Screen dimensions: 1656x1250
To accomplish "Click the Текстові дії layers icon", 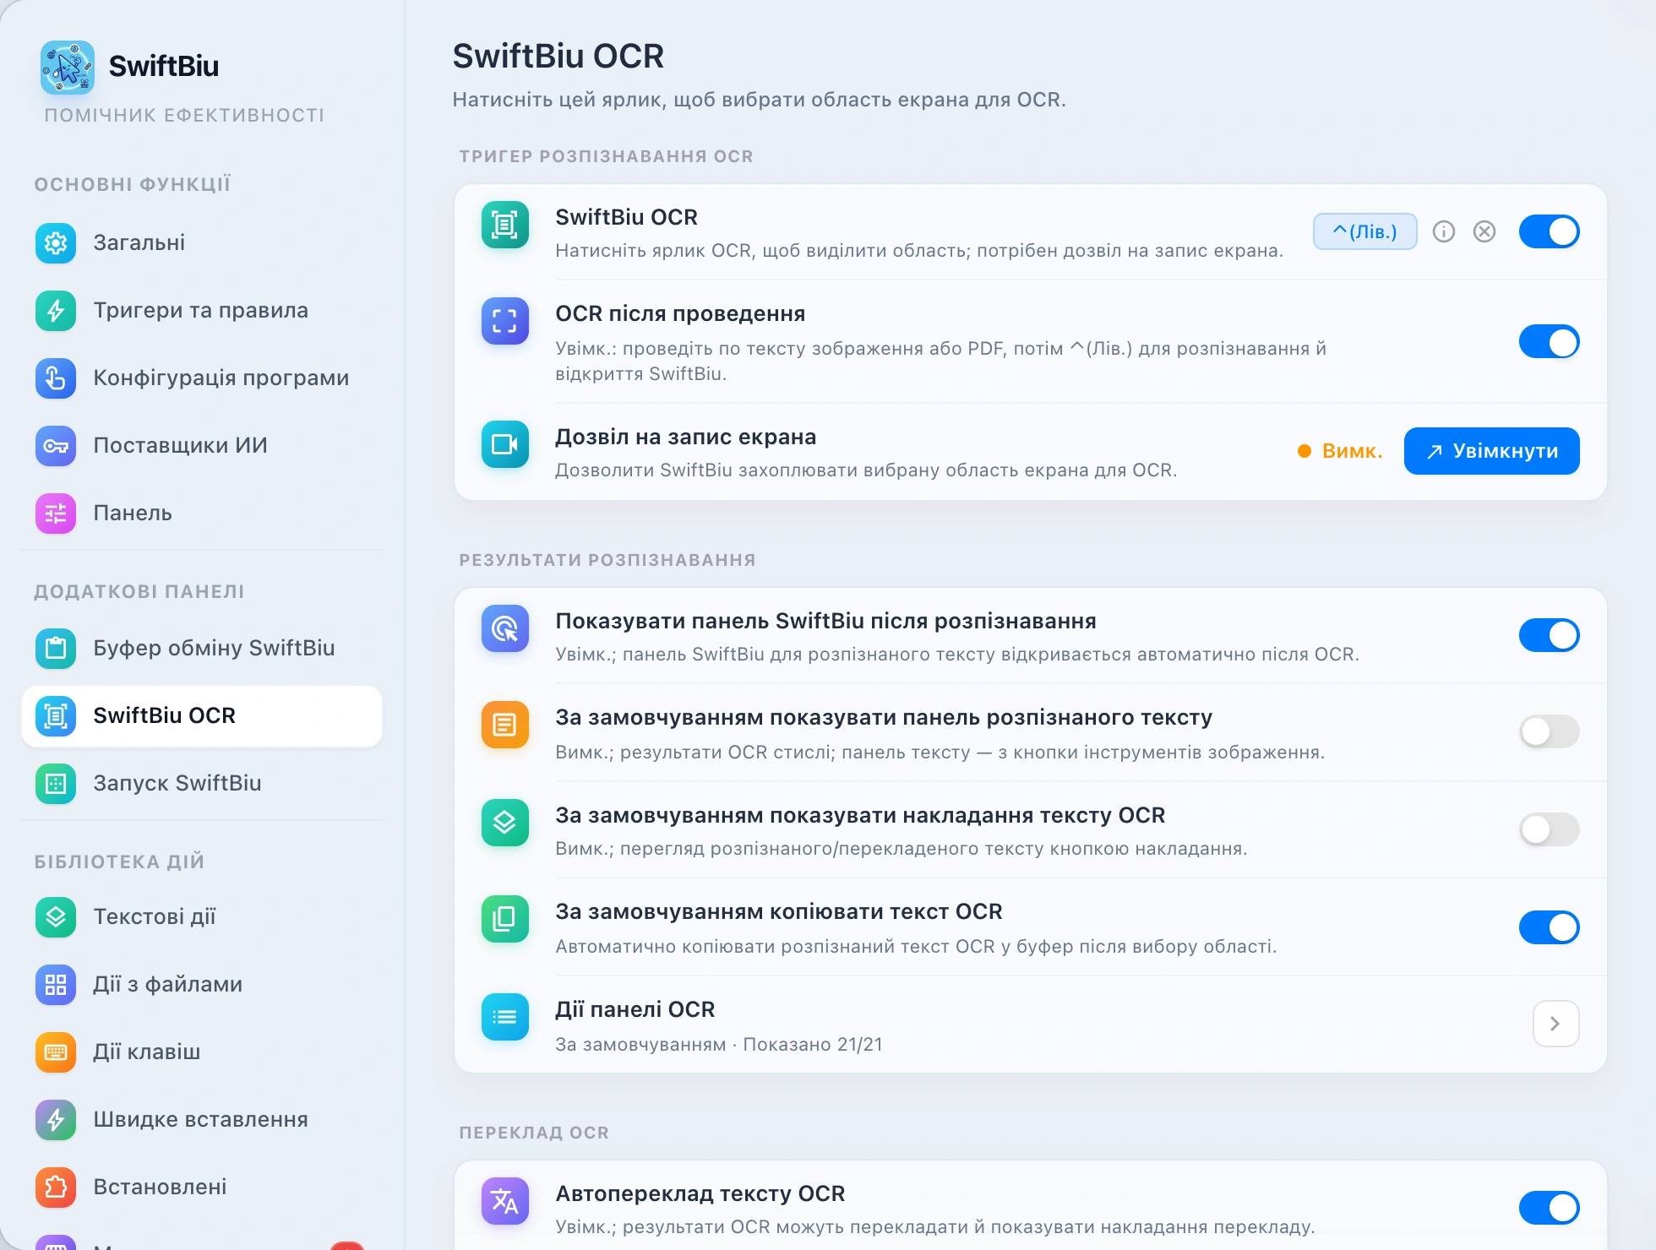I will point(56,917).
